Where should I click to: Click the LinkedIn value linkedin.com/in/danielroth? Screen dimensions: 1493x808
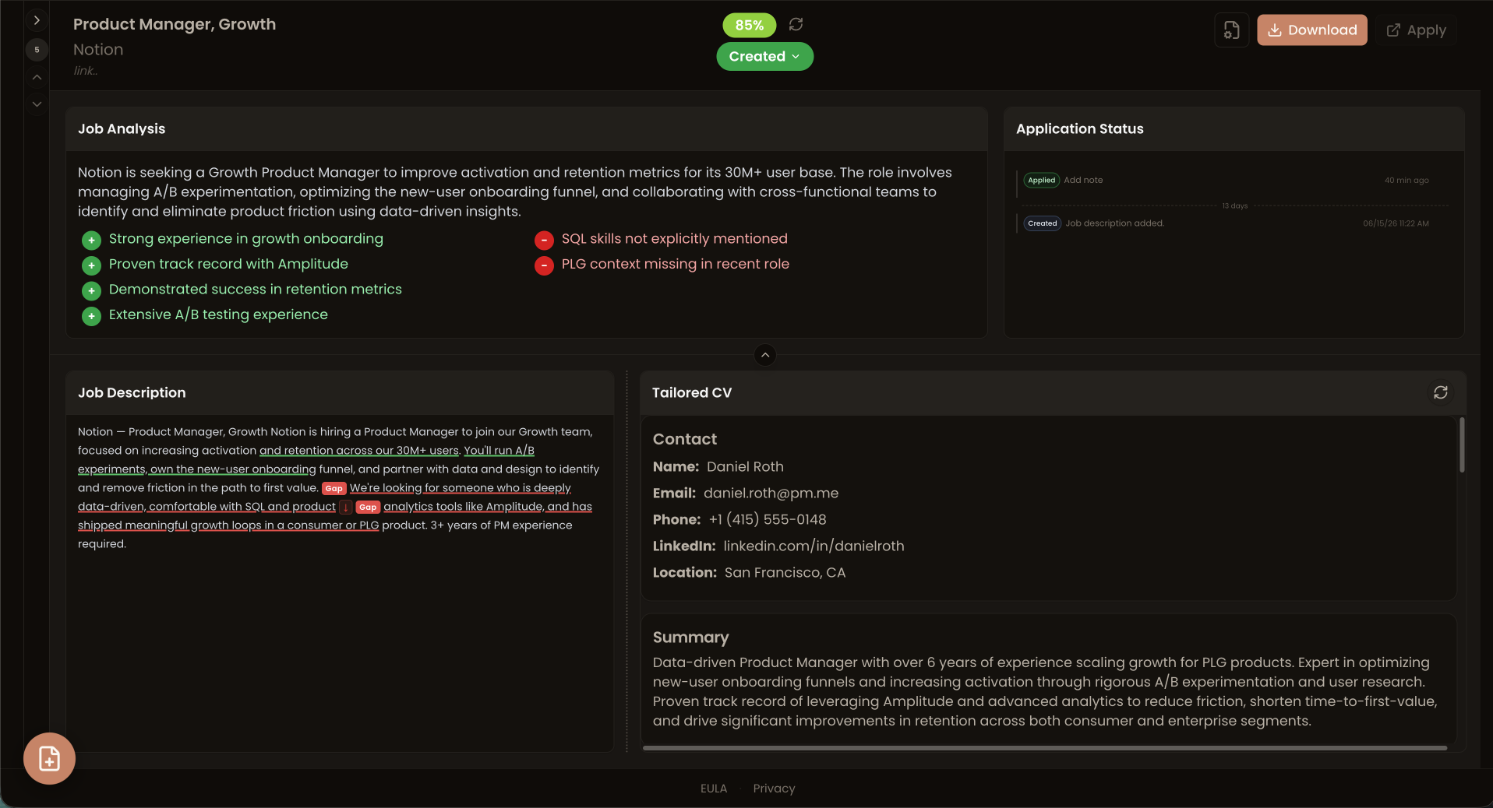coord(814,546)
